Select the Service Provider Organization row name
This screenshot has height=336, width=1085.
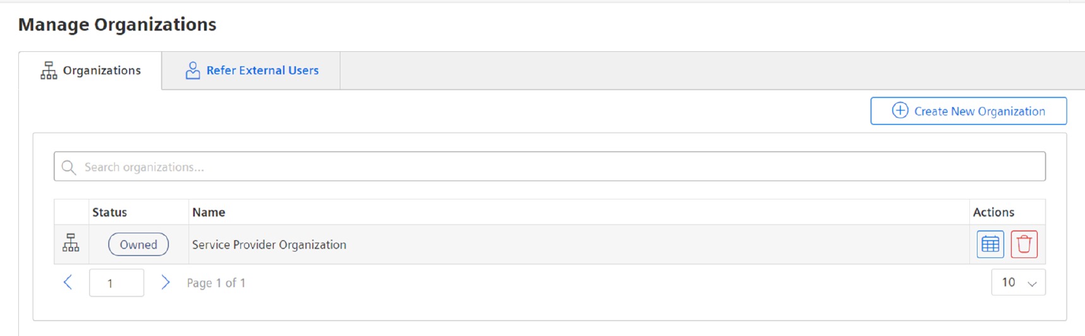[269, 244]
